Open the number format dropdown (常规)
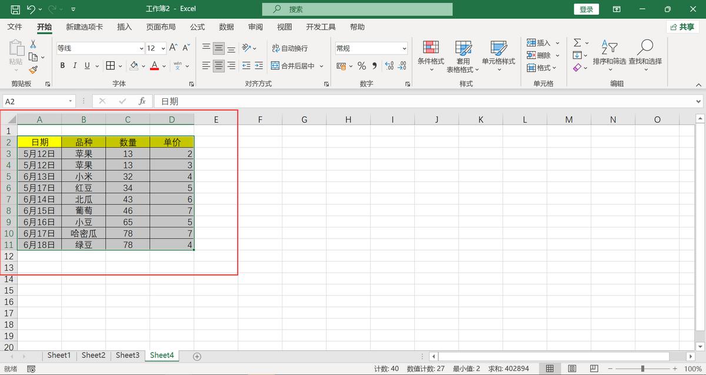The height and width of the screenshot is (375, 706). point(404,49)
